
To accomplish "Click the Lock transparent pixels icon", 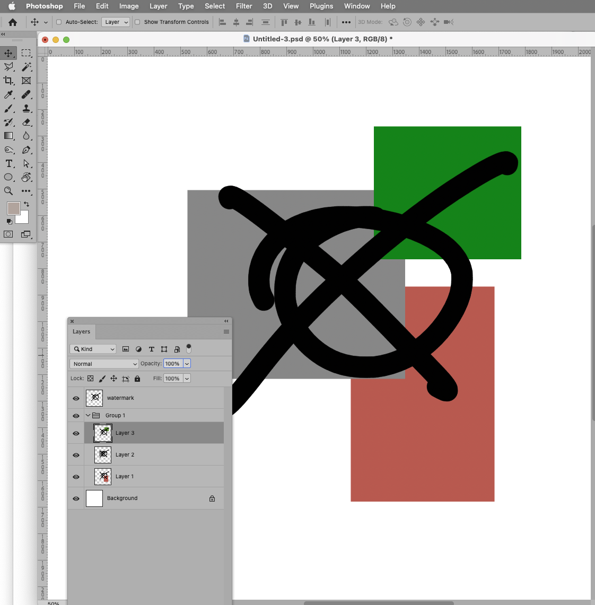I will click(x=90, y=378).
